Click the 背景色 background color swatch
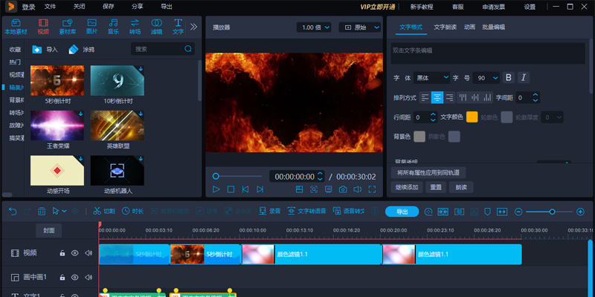The height and width of the screenshot is (297, 595). (419, 137)
